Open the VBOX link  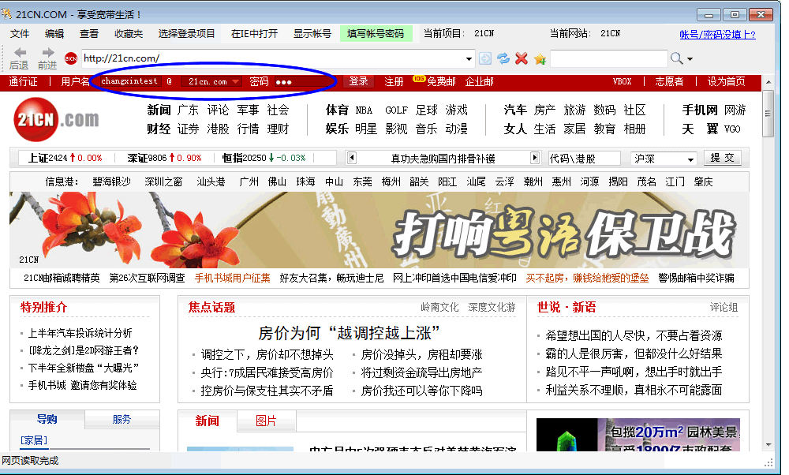coord(622,81)
